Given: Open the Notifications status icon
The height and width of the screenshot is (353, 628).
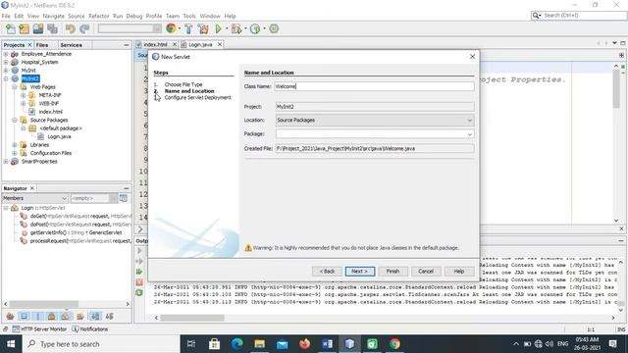Looking at the screenshot, I should click(89, 329).
